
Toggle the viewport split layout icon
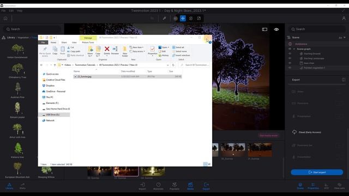coord(264,29)
